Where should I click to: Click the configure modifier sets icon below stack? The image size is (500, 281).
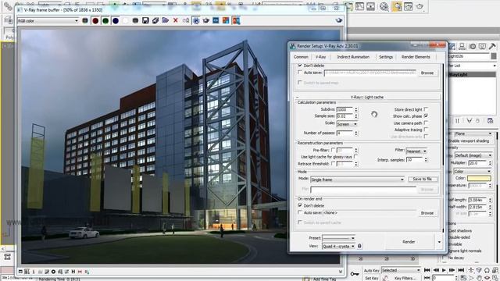(x=491, y=121)
